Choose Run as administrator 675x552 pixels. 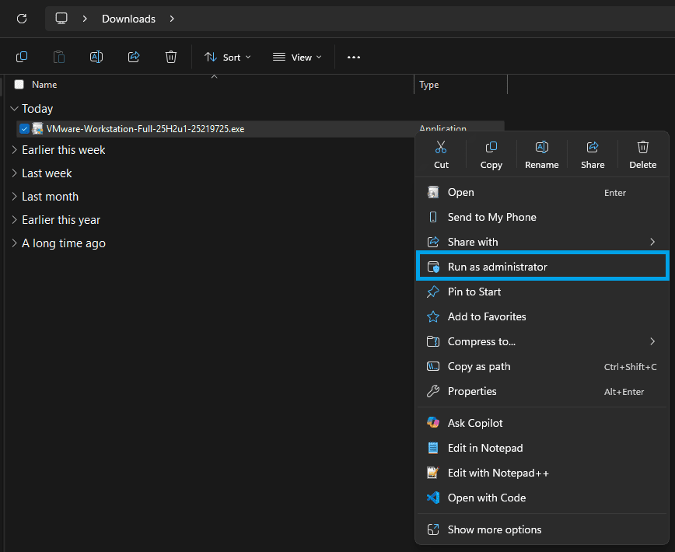[x=543, y=267]
